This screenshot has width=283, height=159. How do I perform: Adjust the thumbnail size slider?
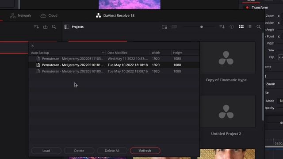tap(202, 27)
